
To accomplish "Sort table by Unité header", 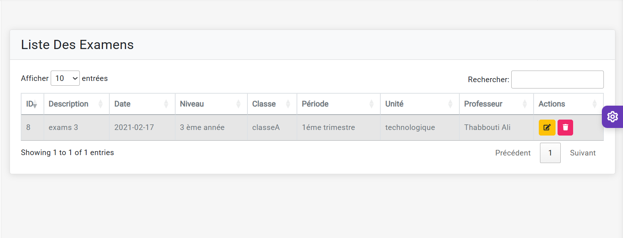I will point(394,104).
